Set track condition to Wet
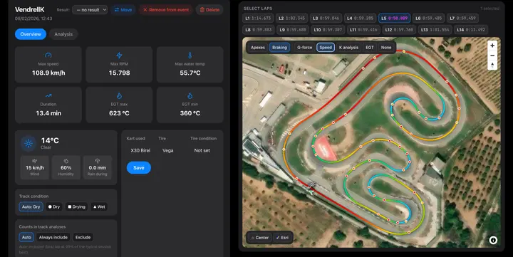The image size is (513, 257). (99, 206)
